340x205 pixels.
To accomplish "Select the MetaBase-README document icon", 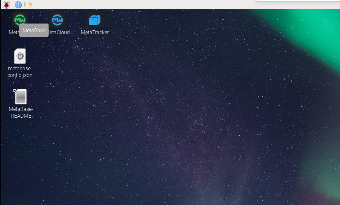I will pos(20,97).
